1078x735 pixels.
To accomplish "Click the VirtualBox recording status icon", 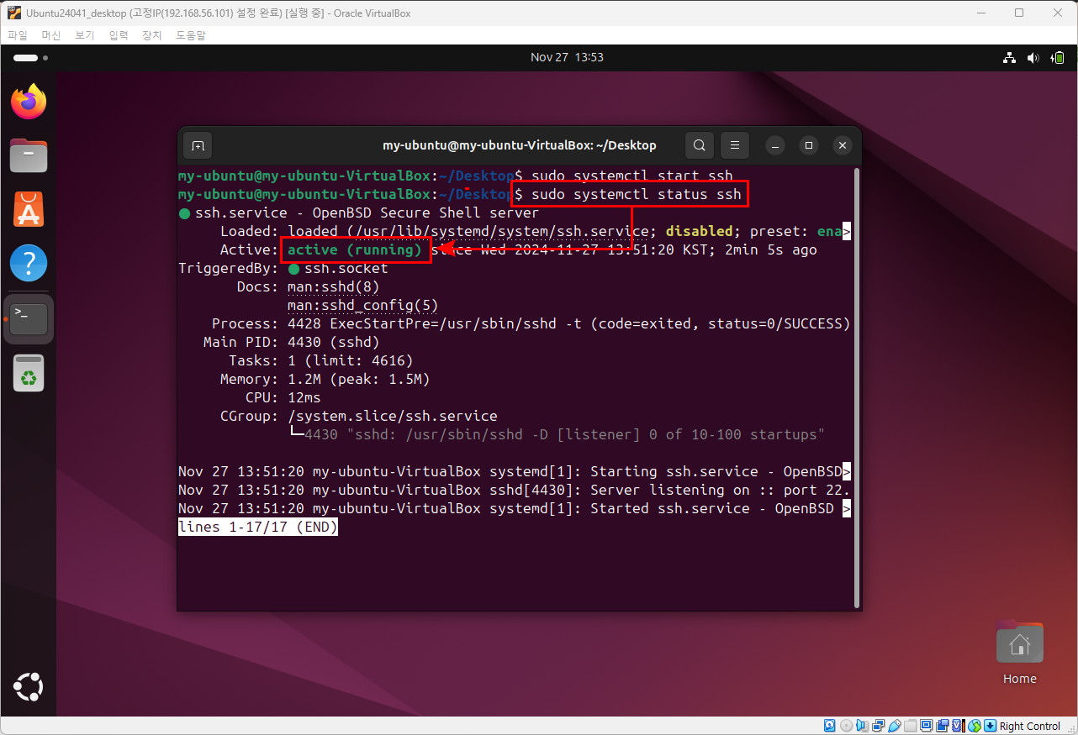I will (943, 726).
